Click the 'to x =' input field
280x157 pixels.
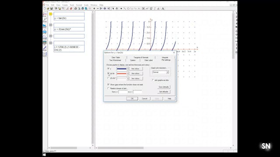pyautogui.click(x=137, y=92)
